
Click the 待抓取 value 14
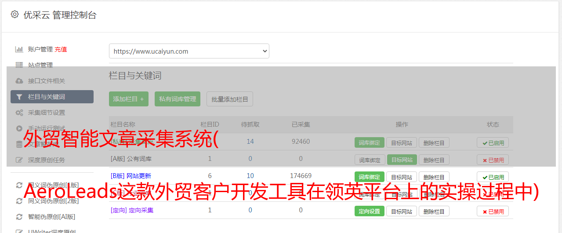click(x=250, y=142)
